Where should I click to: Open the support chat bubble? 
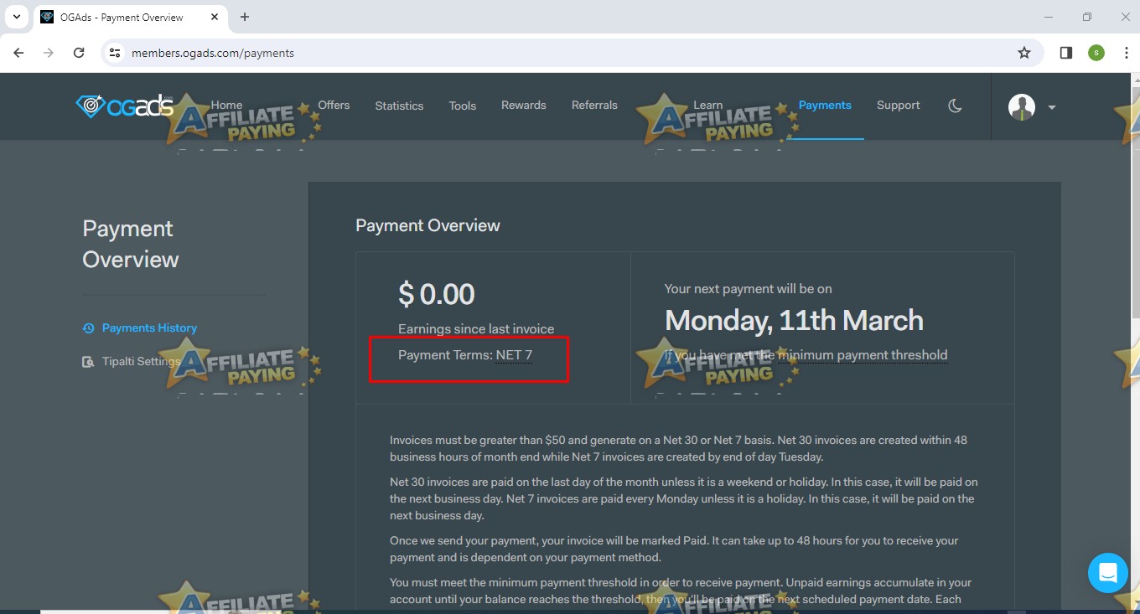(1108, 573)
